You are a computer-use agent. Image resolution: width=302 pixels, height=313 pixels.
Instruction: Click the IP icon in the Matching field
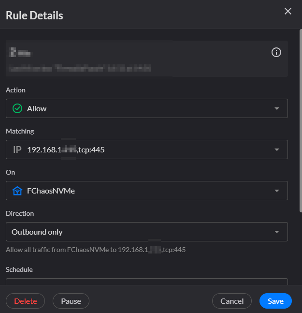17,149
